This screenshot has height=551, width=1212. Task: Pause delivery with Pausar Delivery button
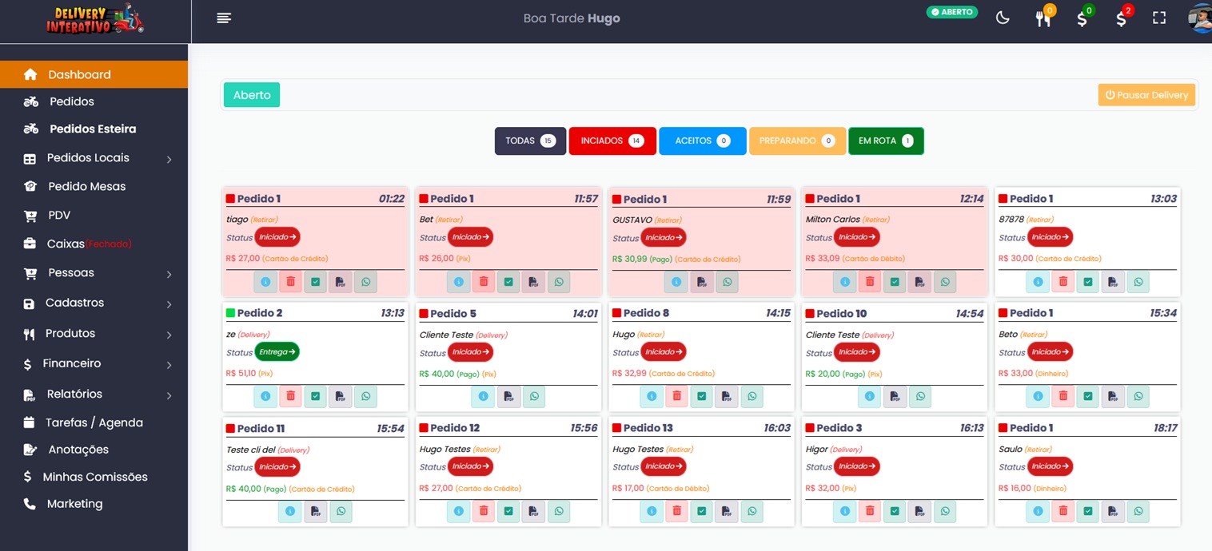point(1146,95)
